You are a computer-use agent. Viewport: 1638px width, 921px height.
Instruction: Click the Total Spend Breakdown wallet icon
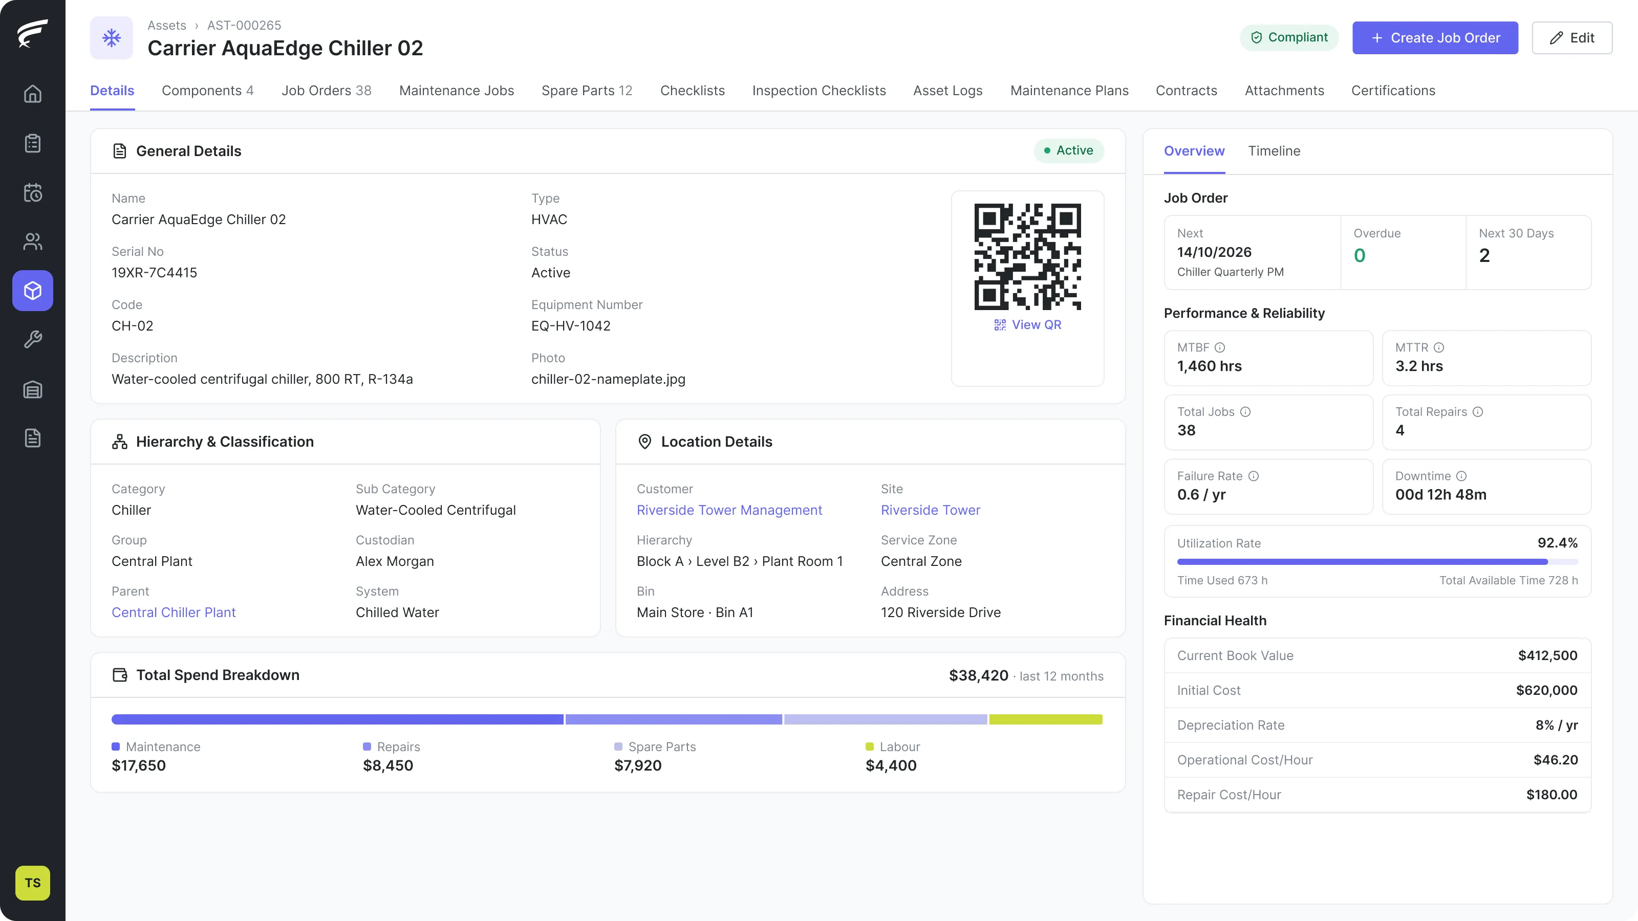[120, 675]
